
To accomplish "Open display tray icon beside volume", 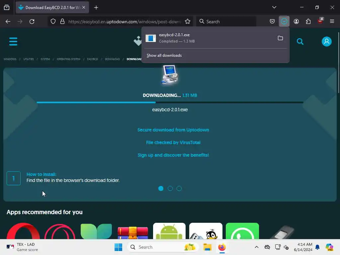I will (278, 247).
